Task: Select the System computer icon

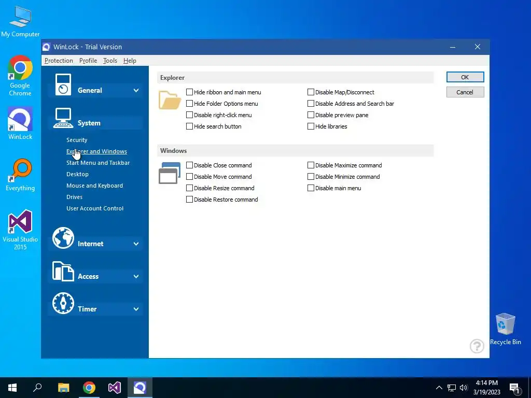Action: pos(63,118)
